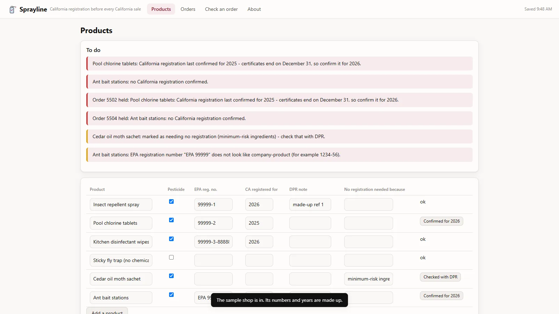Click the Order 5504 held to-do alert
The height and width of the screenshot is (314, 559).
point(279,118)
